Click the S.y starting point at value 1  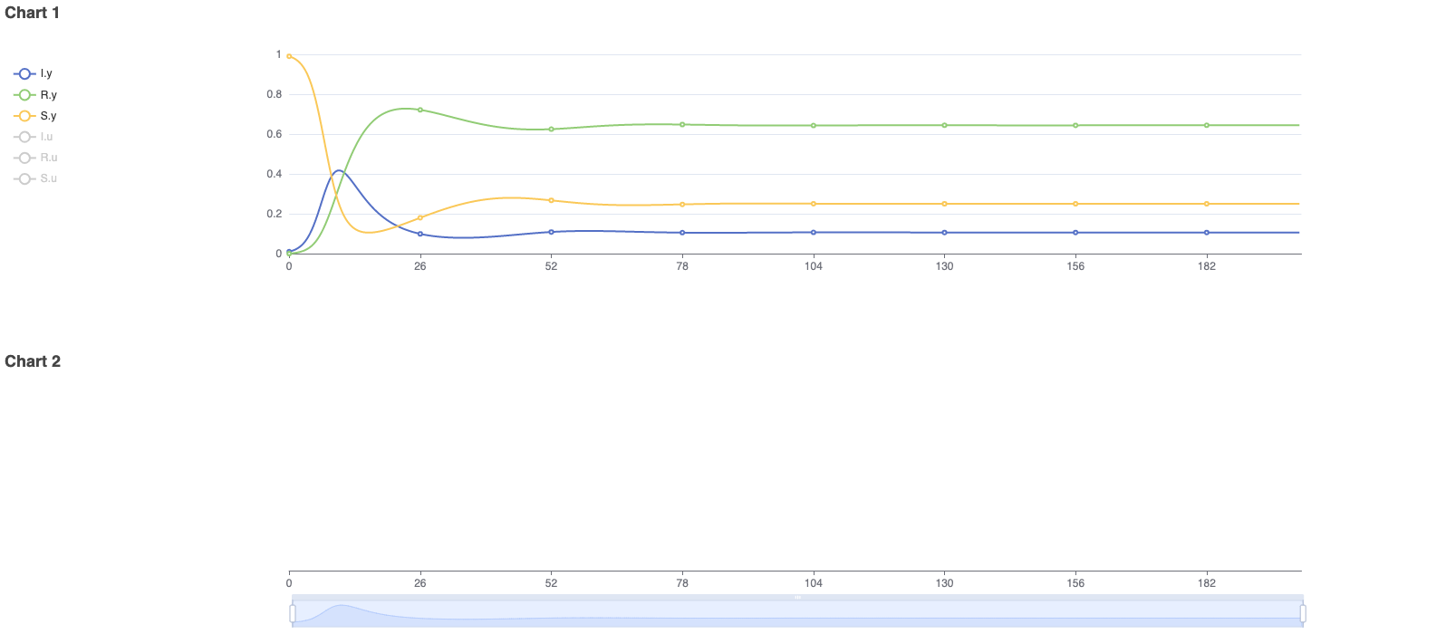289,56
